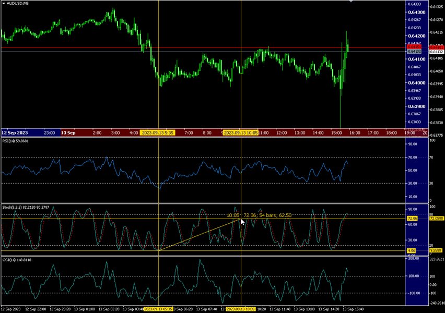The width and height of the screenshot is (445, 313).
Task: Click the 90.00 level on Stochastic scale
Action: point(413,209)
